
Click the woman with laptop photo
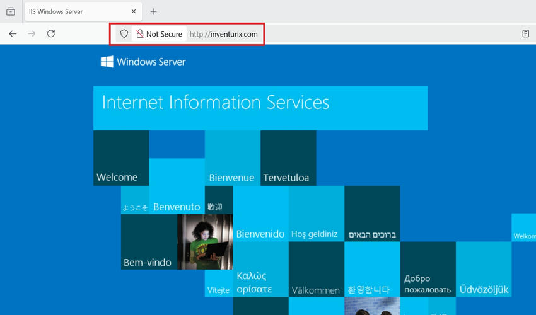205,242
